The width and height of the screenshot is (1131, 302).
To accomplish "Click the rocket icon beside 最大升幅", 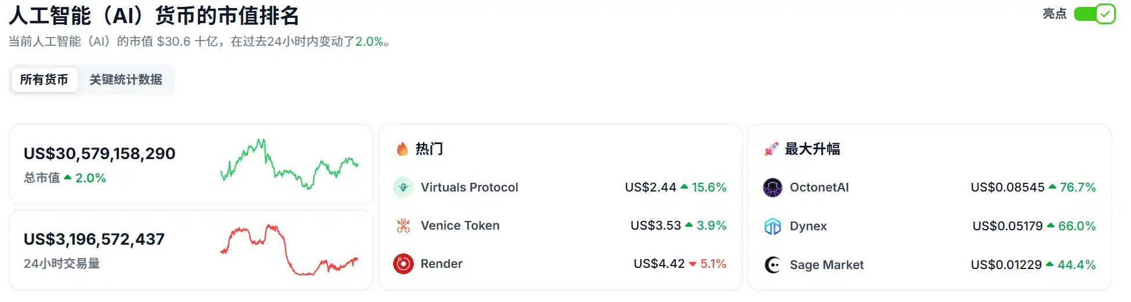I will pyautogui.click(x=771, y=149).
